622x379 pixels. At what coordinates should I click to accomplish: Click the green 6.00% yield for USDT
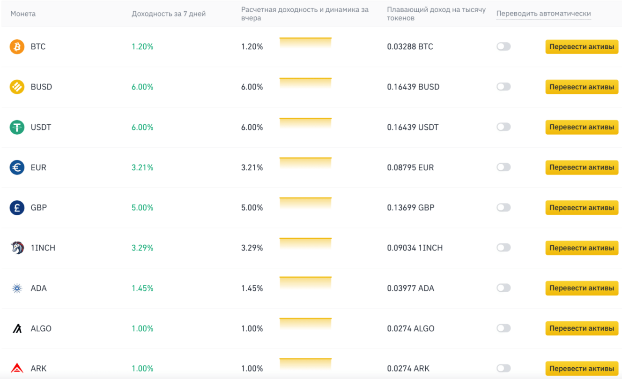142,127
